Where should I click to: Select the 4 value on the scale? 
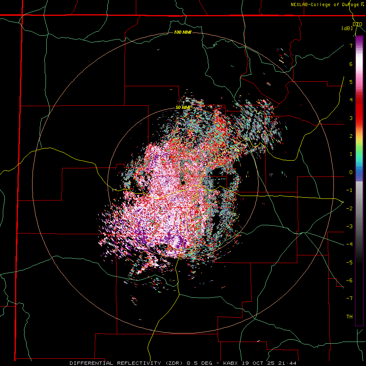[x=351, y=100]
